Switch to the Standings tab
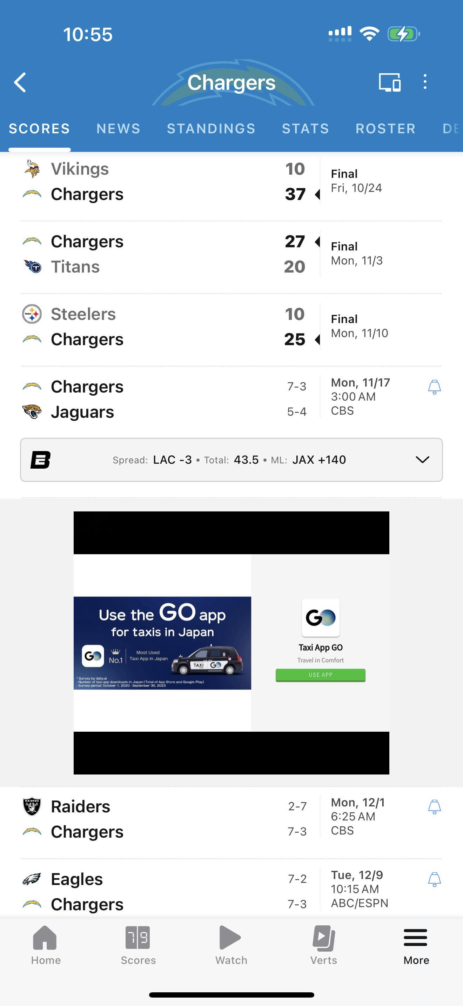 click(x=211, y=128)
